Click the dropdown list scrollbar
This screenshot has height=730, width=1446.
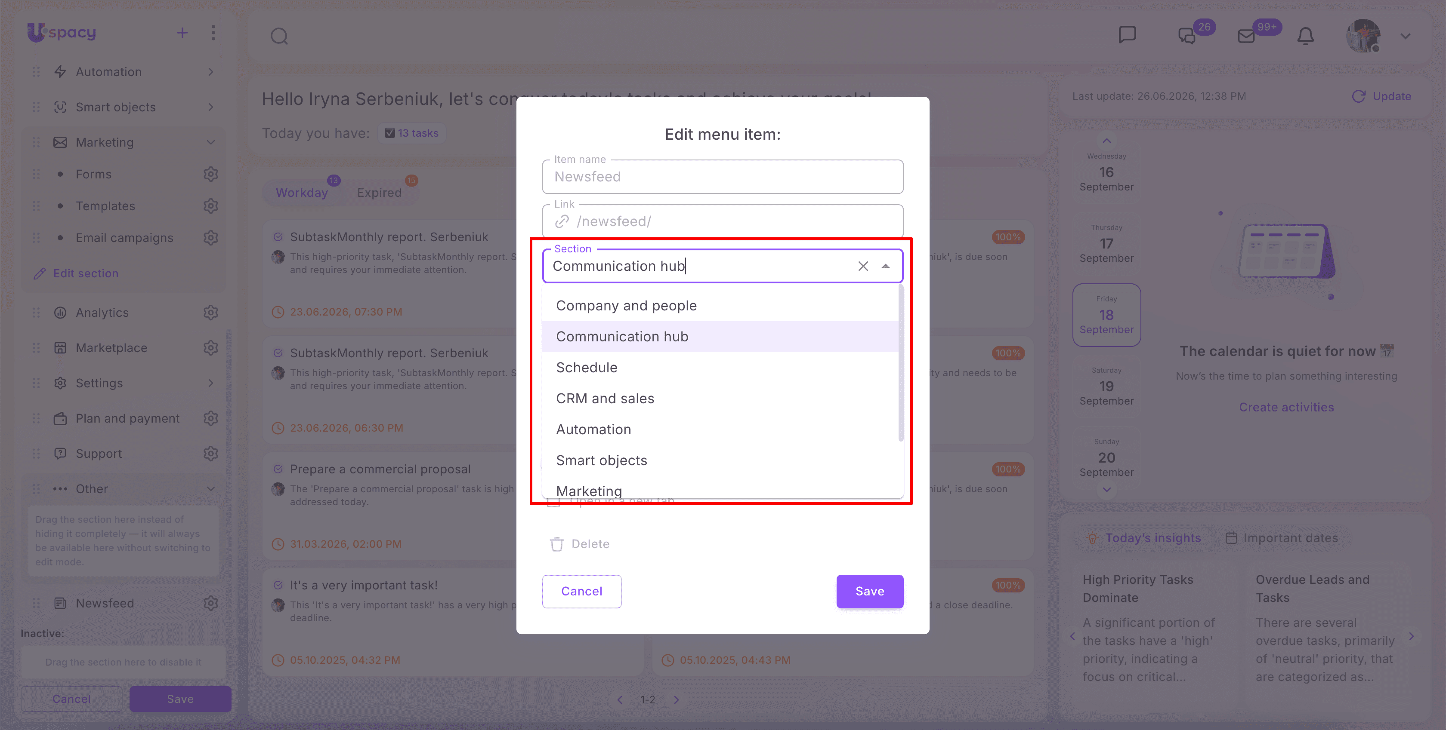(x=900, y=365)
